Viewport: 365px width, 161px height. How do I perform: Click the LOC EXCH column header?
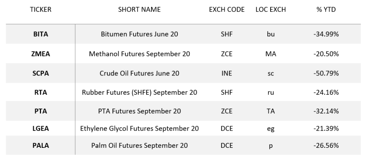click(x=271, y=10)
